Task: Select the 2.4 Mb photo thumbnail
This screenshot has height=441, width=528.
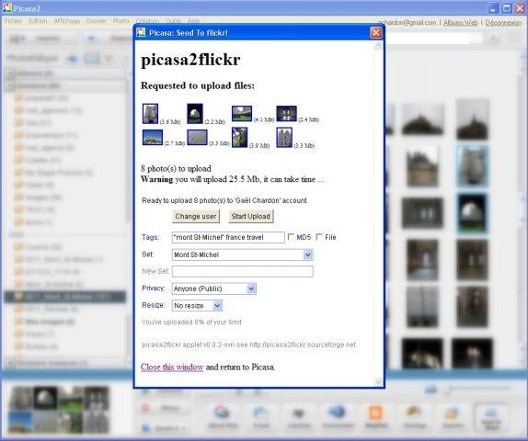Action: click(x=287, y=114)
